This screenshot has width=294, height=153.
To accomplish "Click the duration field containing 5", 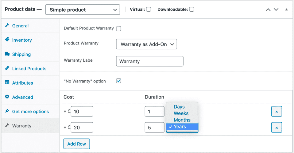I will point(154,128).
